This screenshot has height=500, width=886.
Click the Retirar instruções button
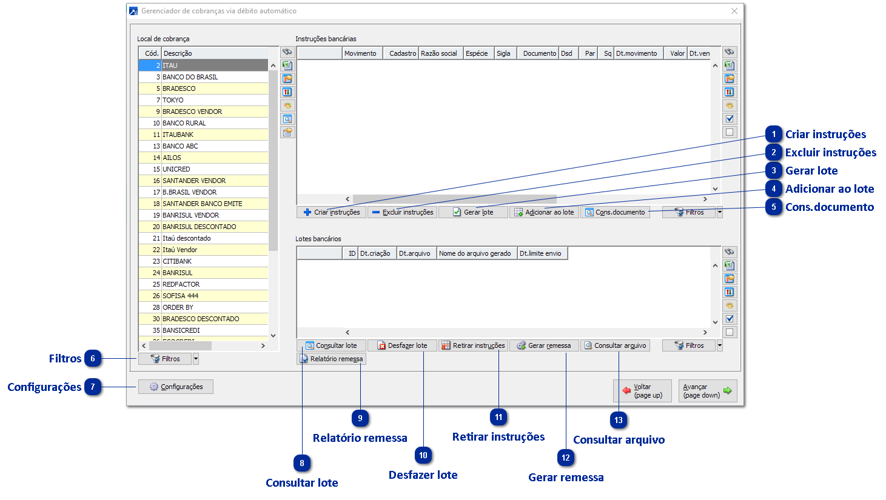point(473,345)
